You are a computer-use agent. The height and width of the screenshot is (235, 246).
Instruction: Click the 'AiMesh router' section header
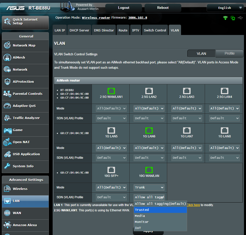(148, 81)
